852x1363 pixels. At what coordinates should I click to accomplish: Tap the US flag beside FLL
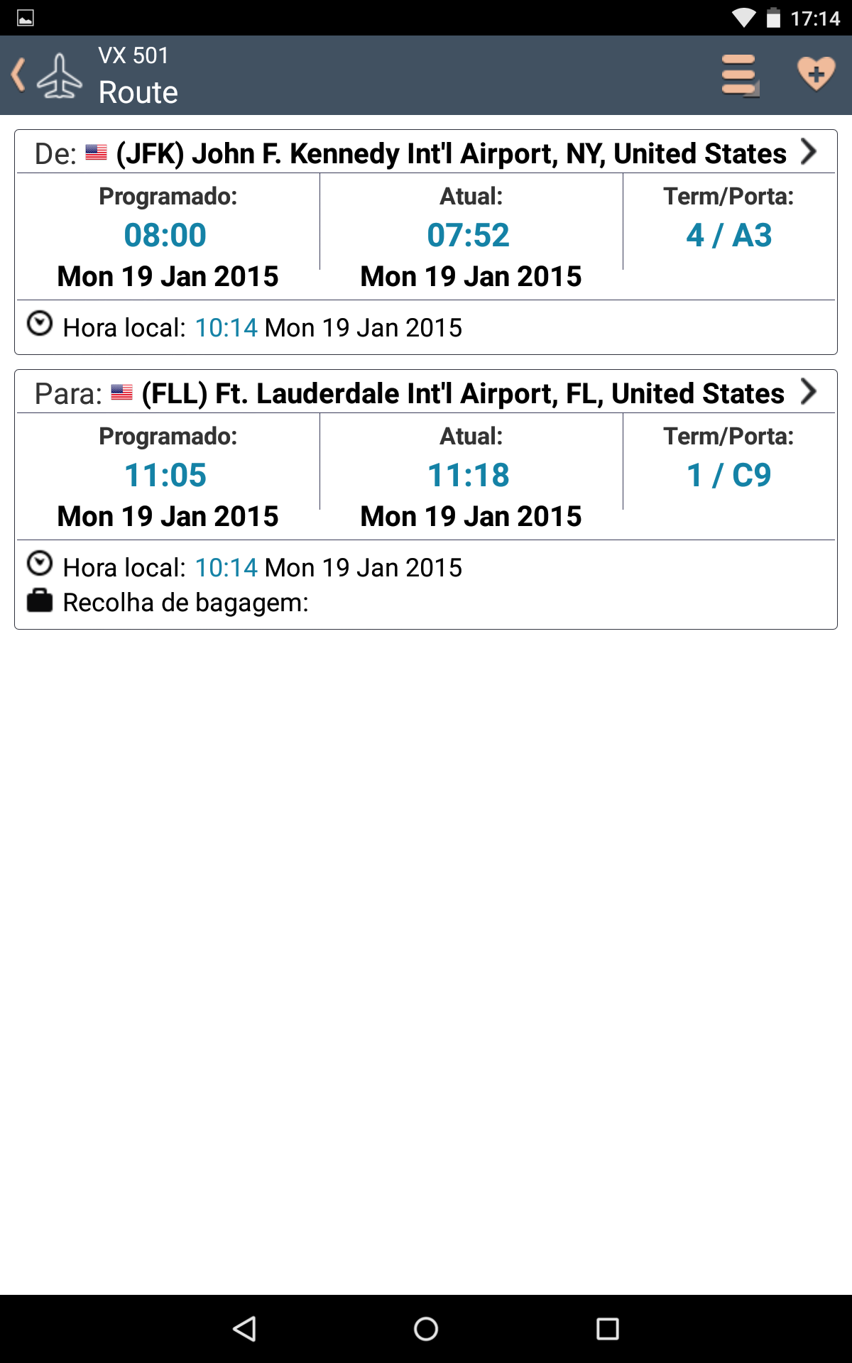pos(122,393)
